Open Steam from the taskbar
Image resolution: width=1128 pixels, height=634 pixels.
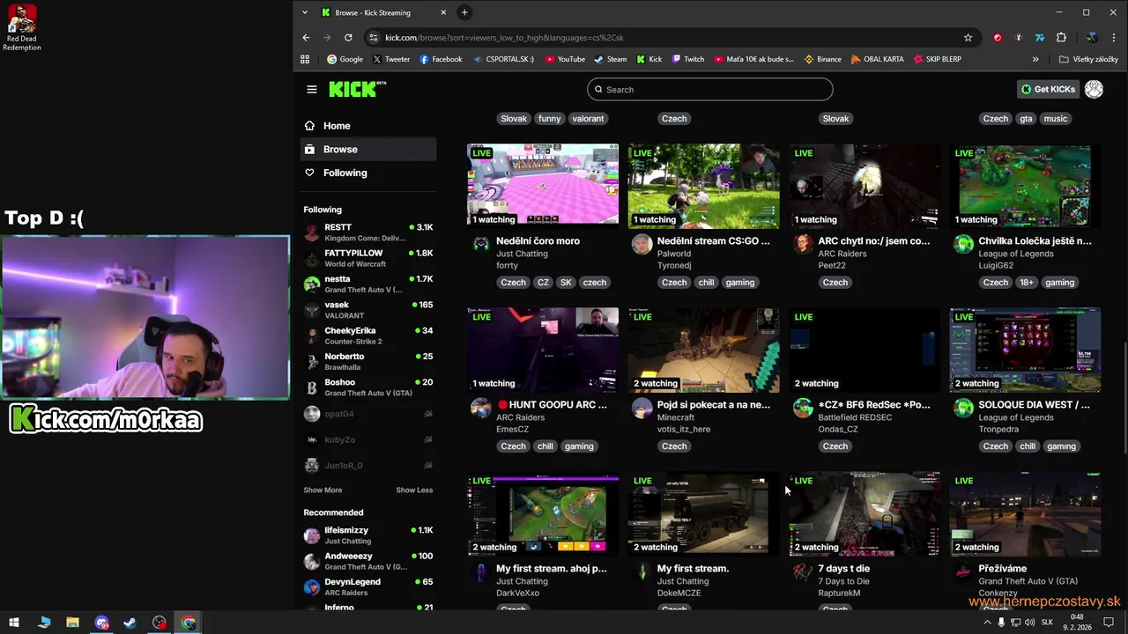click(130, 623)
